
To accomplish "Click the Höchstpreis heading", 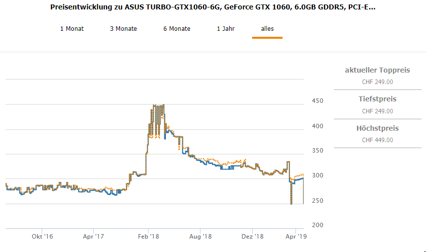I will click(377, 128).
